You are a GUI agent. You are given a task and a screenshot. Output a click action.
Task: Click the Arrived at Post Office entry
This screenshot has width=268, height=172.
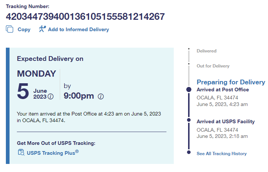click(x=223, y=90)
